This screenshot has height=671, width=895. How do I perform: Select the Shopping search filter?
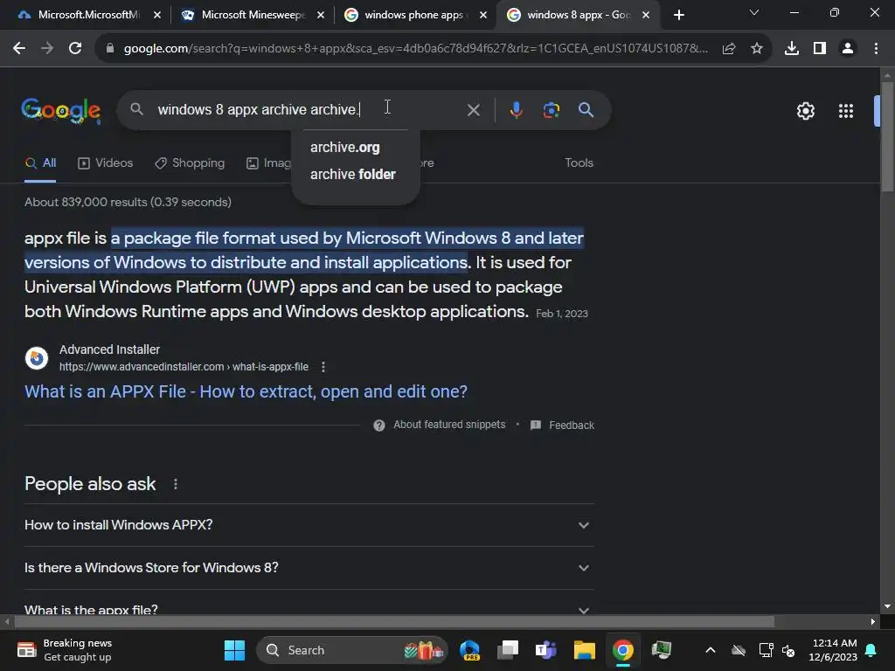tap(190, 163)
